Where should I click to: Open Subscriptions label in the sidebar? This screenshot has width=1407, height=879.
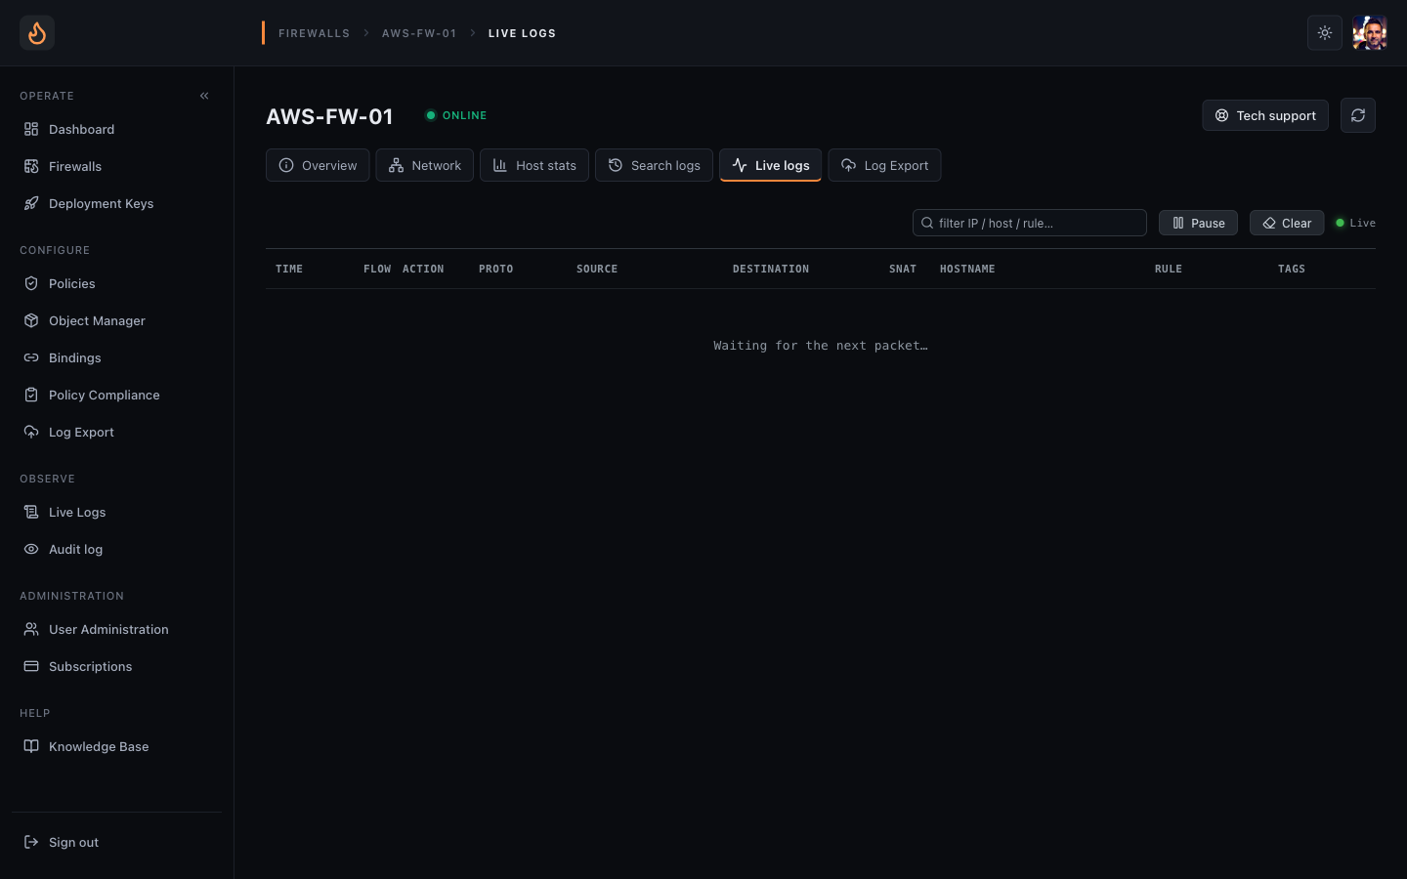pyautogui.click(x=90, y=666)
